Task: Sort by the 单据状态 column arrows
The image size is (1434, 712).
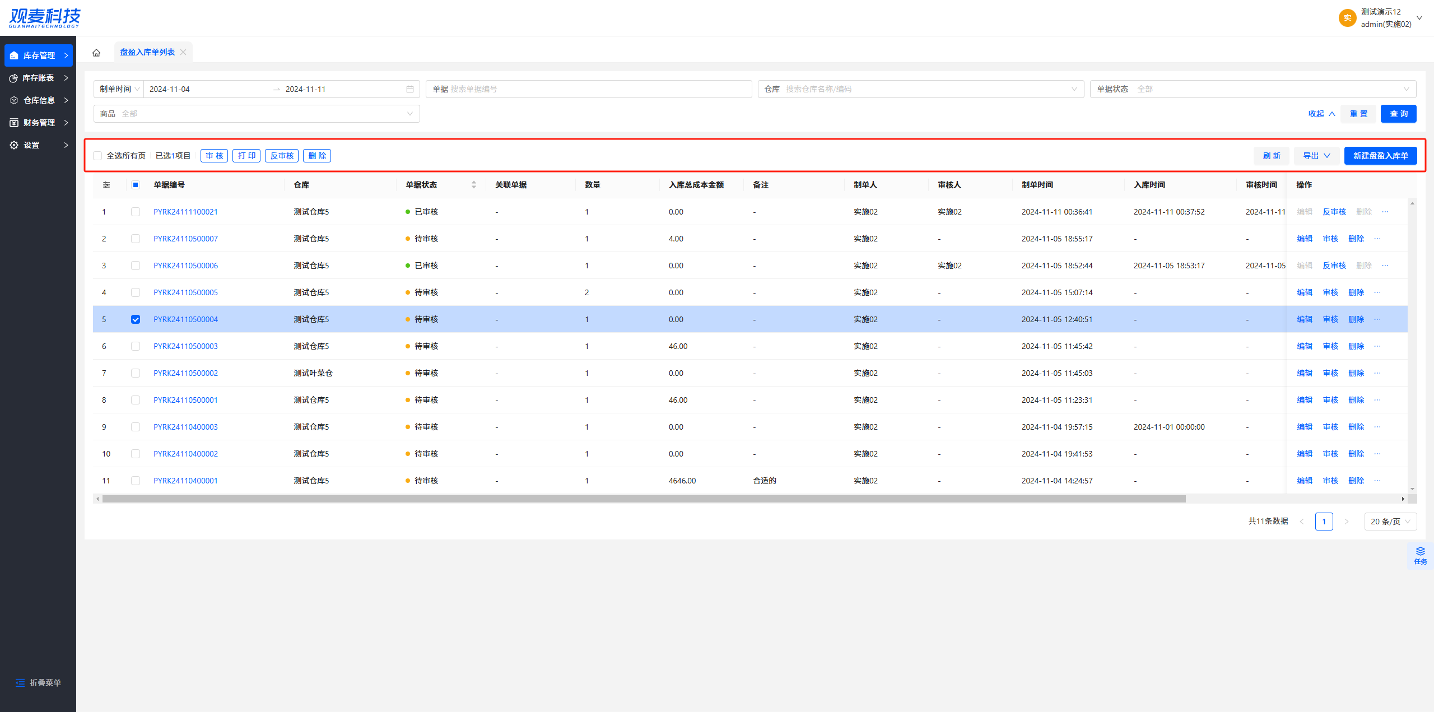Action: point(474,185)
